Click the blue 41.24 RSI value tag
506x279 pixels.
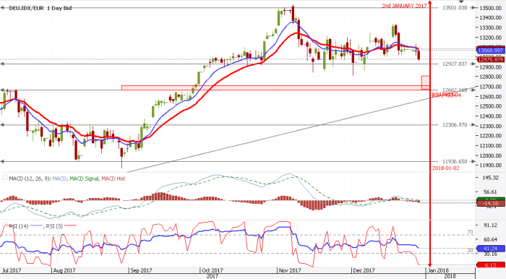point(491,249)
